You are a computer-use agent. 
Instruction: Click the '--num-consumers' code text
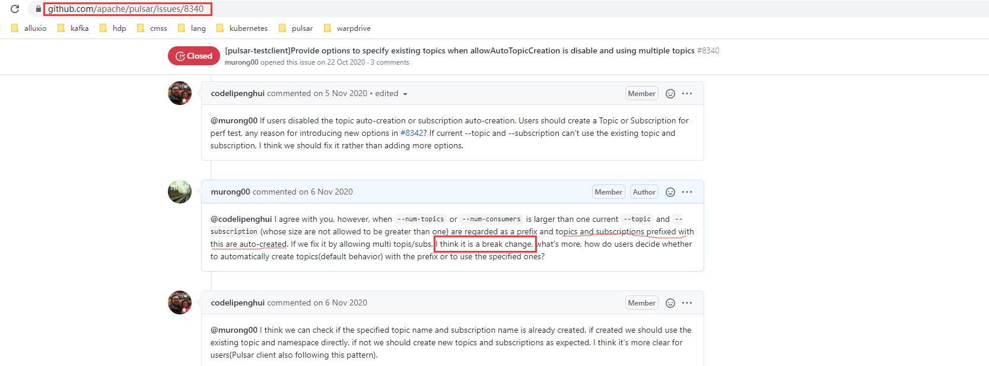tap(491, 219)
